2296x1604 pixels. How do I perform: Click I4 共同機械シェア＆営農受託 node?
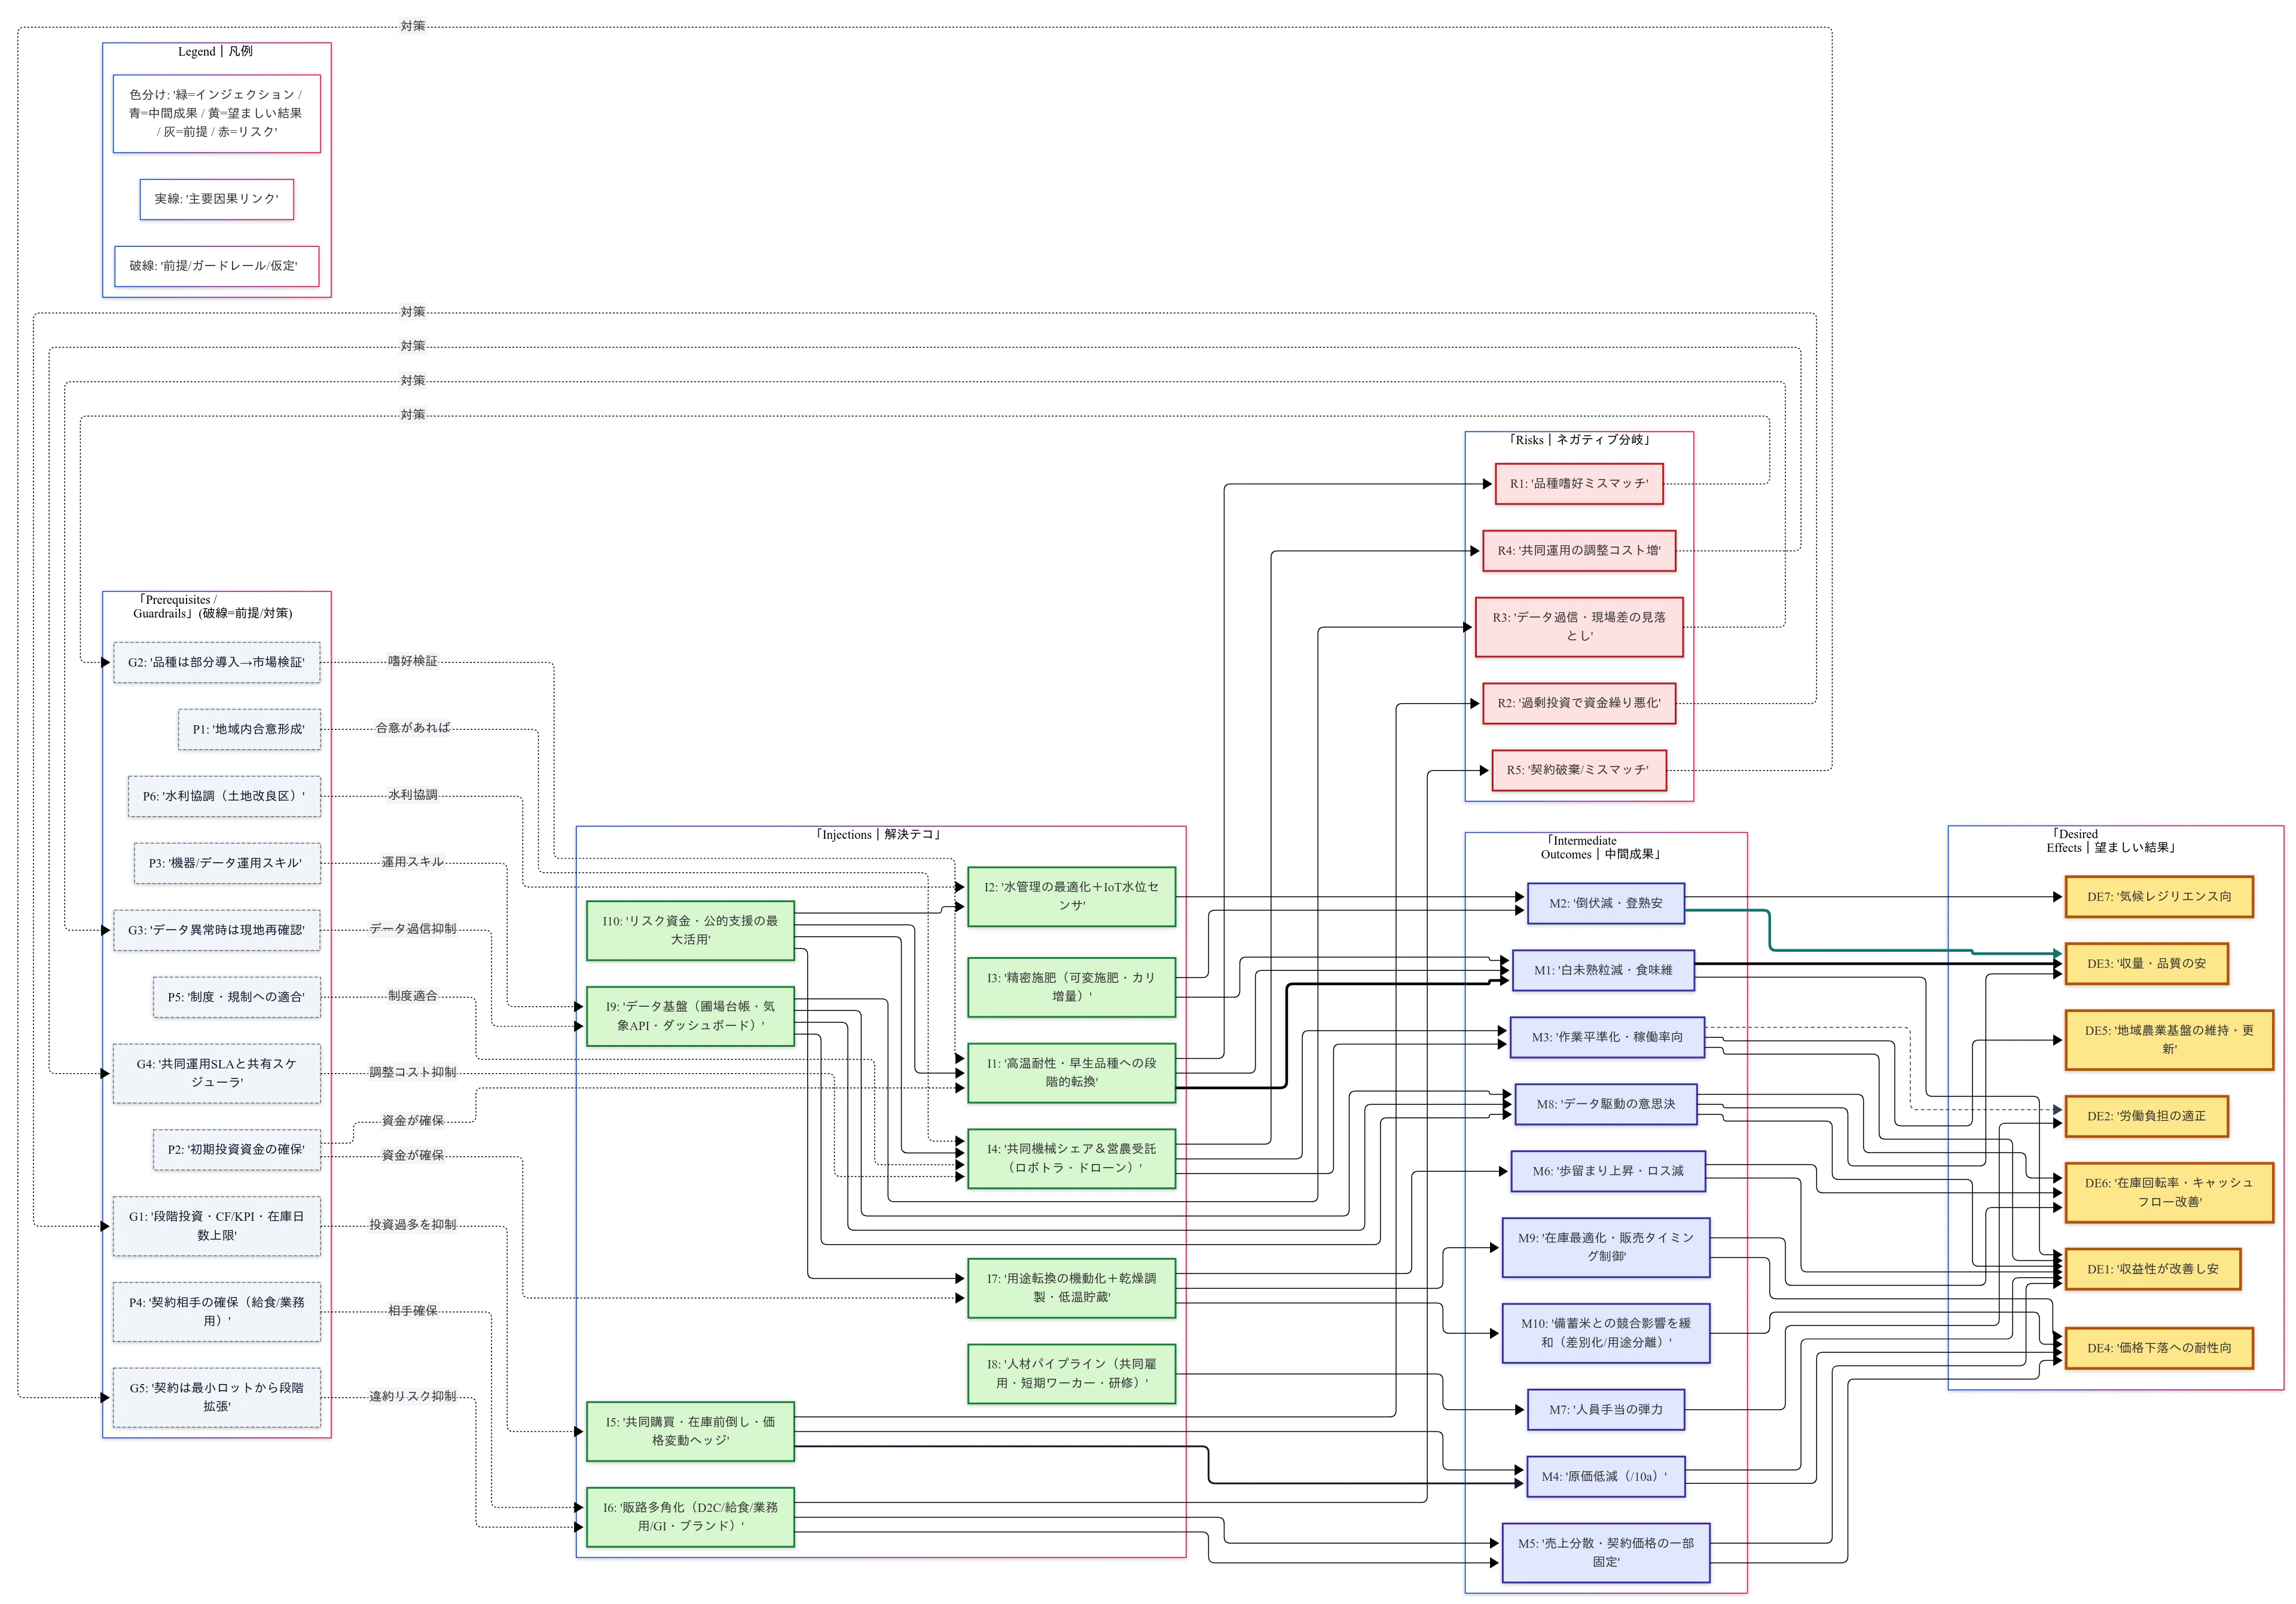[x=1071, y=1159]
